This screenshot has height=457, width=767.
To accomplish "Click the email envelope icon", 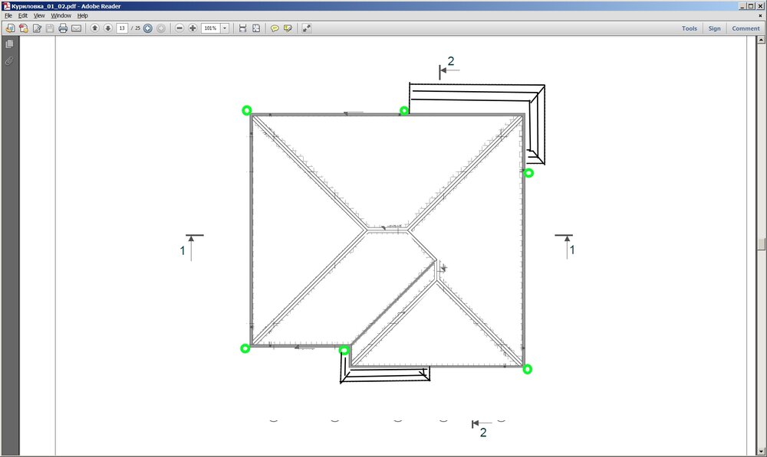I will (x=76, y=28).
